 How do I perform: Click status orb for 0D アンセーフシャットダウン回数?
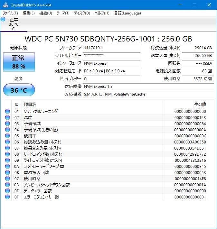coord(7,185)
